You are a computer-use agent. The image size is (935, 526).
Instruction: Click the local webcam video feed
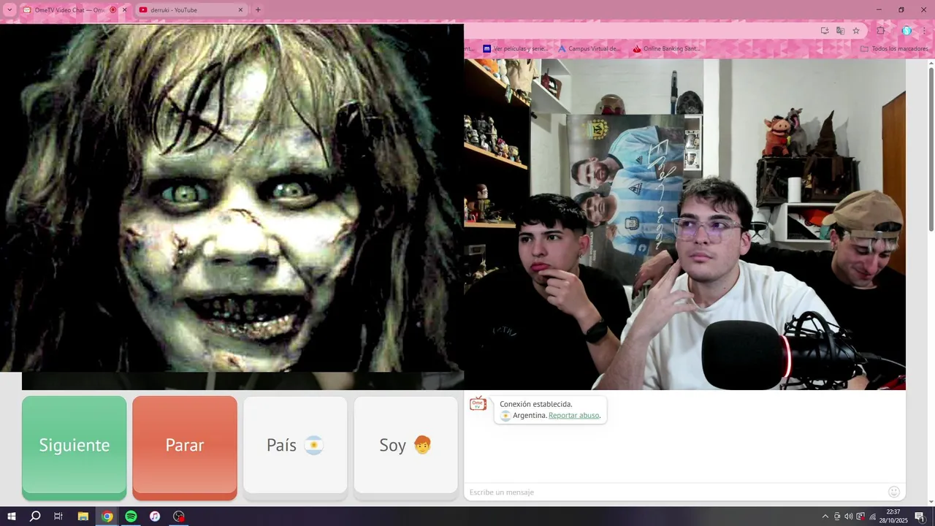coord(684,224)
